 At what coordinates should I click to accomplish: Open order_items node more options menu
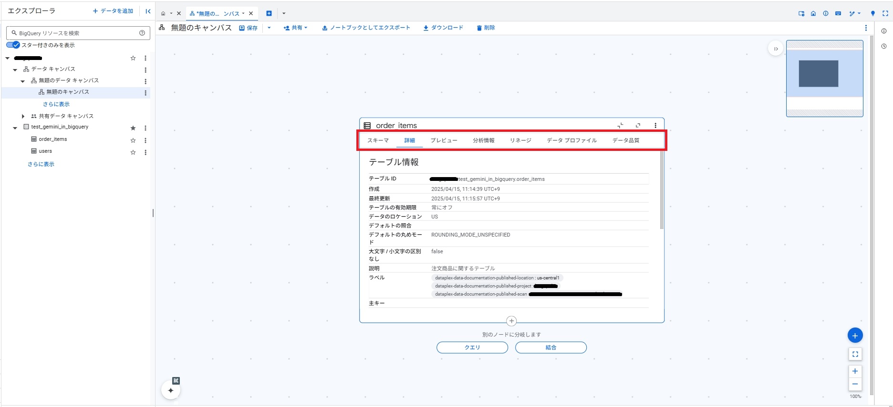pyautogui.click(x=655, y=125)
